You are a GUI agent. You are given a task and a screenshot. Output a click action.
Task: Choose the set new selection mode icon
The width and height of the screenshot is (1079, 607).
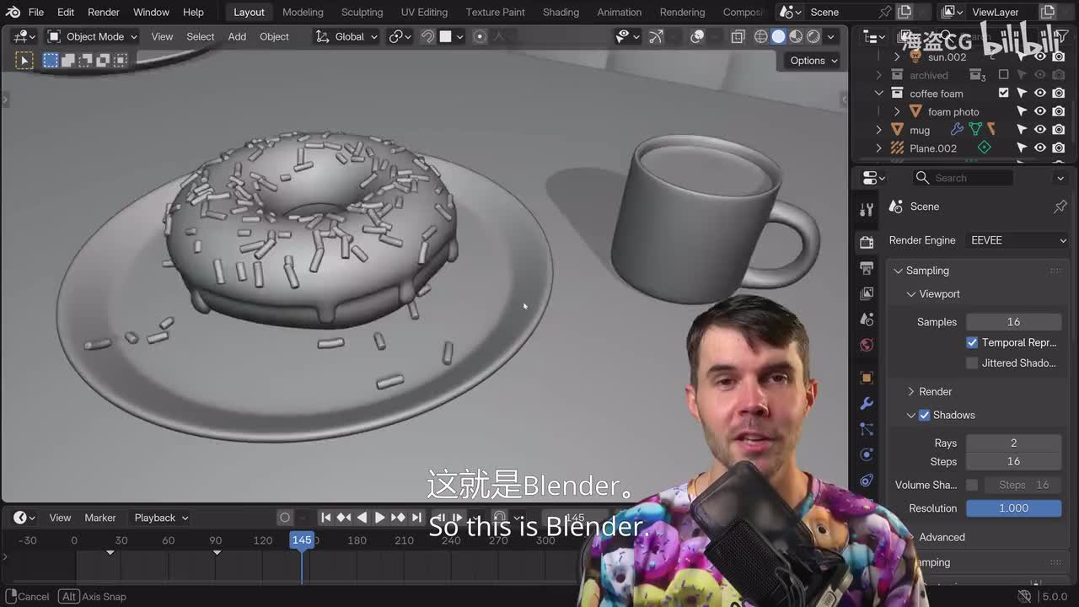point(51,60)
